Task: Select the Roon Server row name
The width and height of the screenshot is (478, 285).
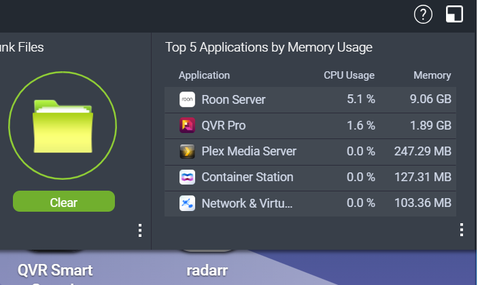Action: pyautogui.click(x=233, y=100)
